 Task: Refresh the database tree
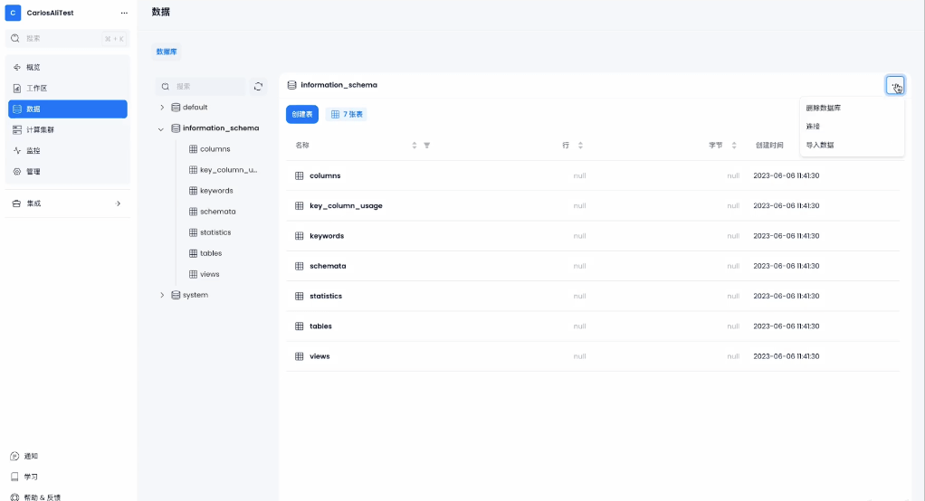pyautogui.click(x=258, y=86)
